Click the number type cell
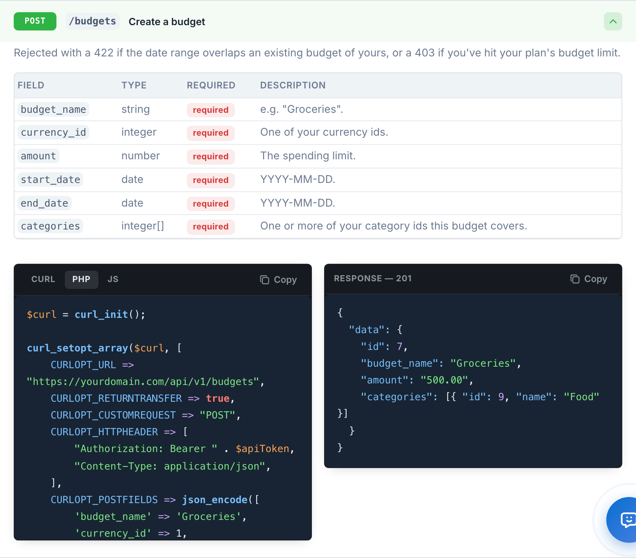This screenshot has width=636, height=558. [x=140, y=156]
